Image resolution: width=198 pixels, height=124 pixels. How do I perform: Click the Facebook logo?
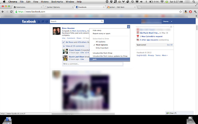click(x=29, y=21)
